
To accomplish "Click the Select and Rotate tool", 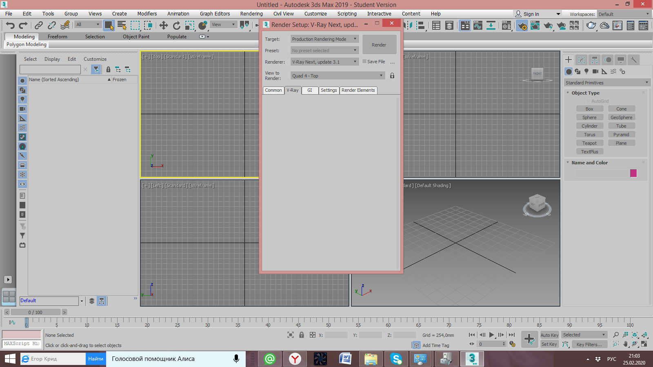I will 176,26.
